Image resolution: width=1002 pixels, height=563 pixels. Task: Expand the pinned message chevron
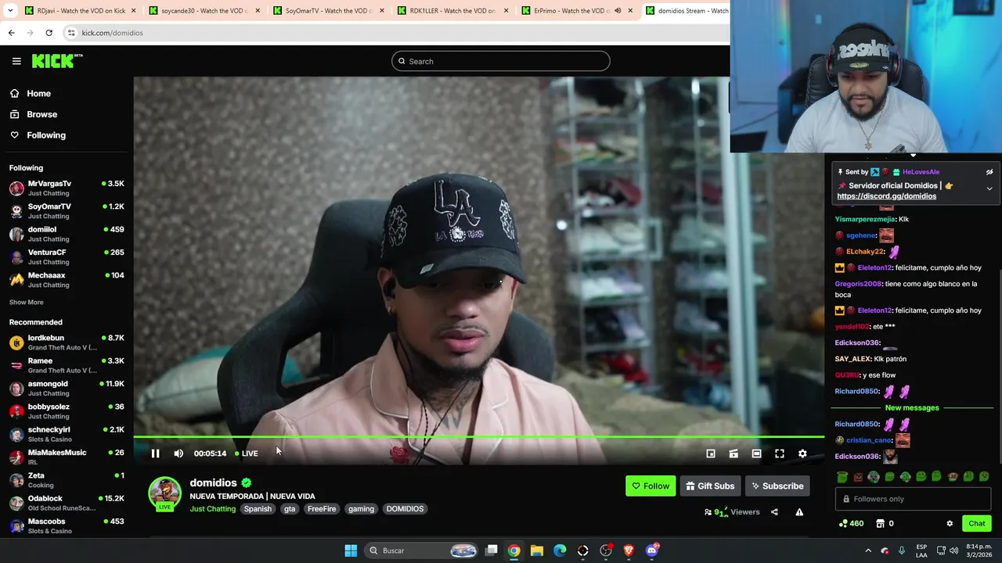[989, 188]
